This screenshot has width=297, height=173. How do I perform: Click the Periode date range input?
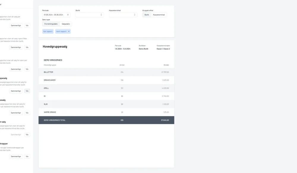[53, 15]
